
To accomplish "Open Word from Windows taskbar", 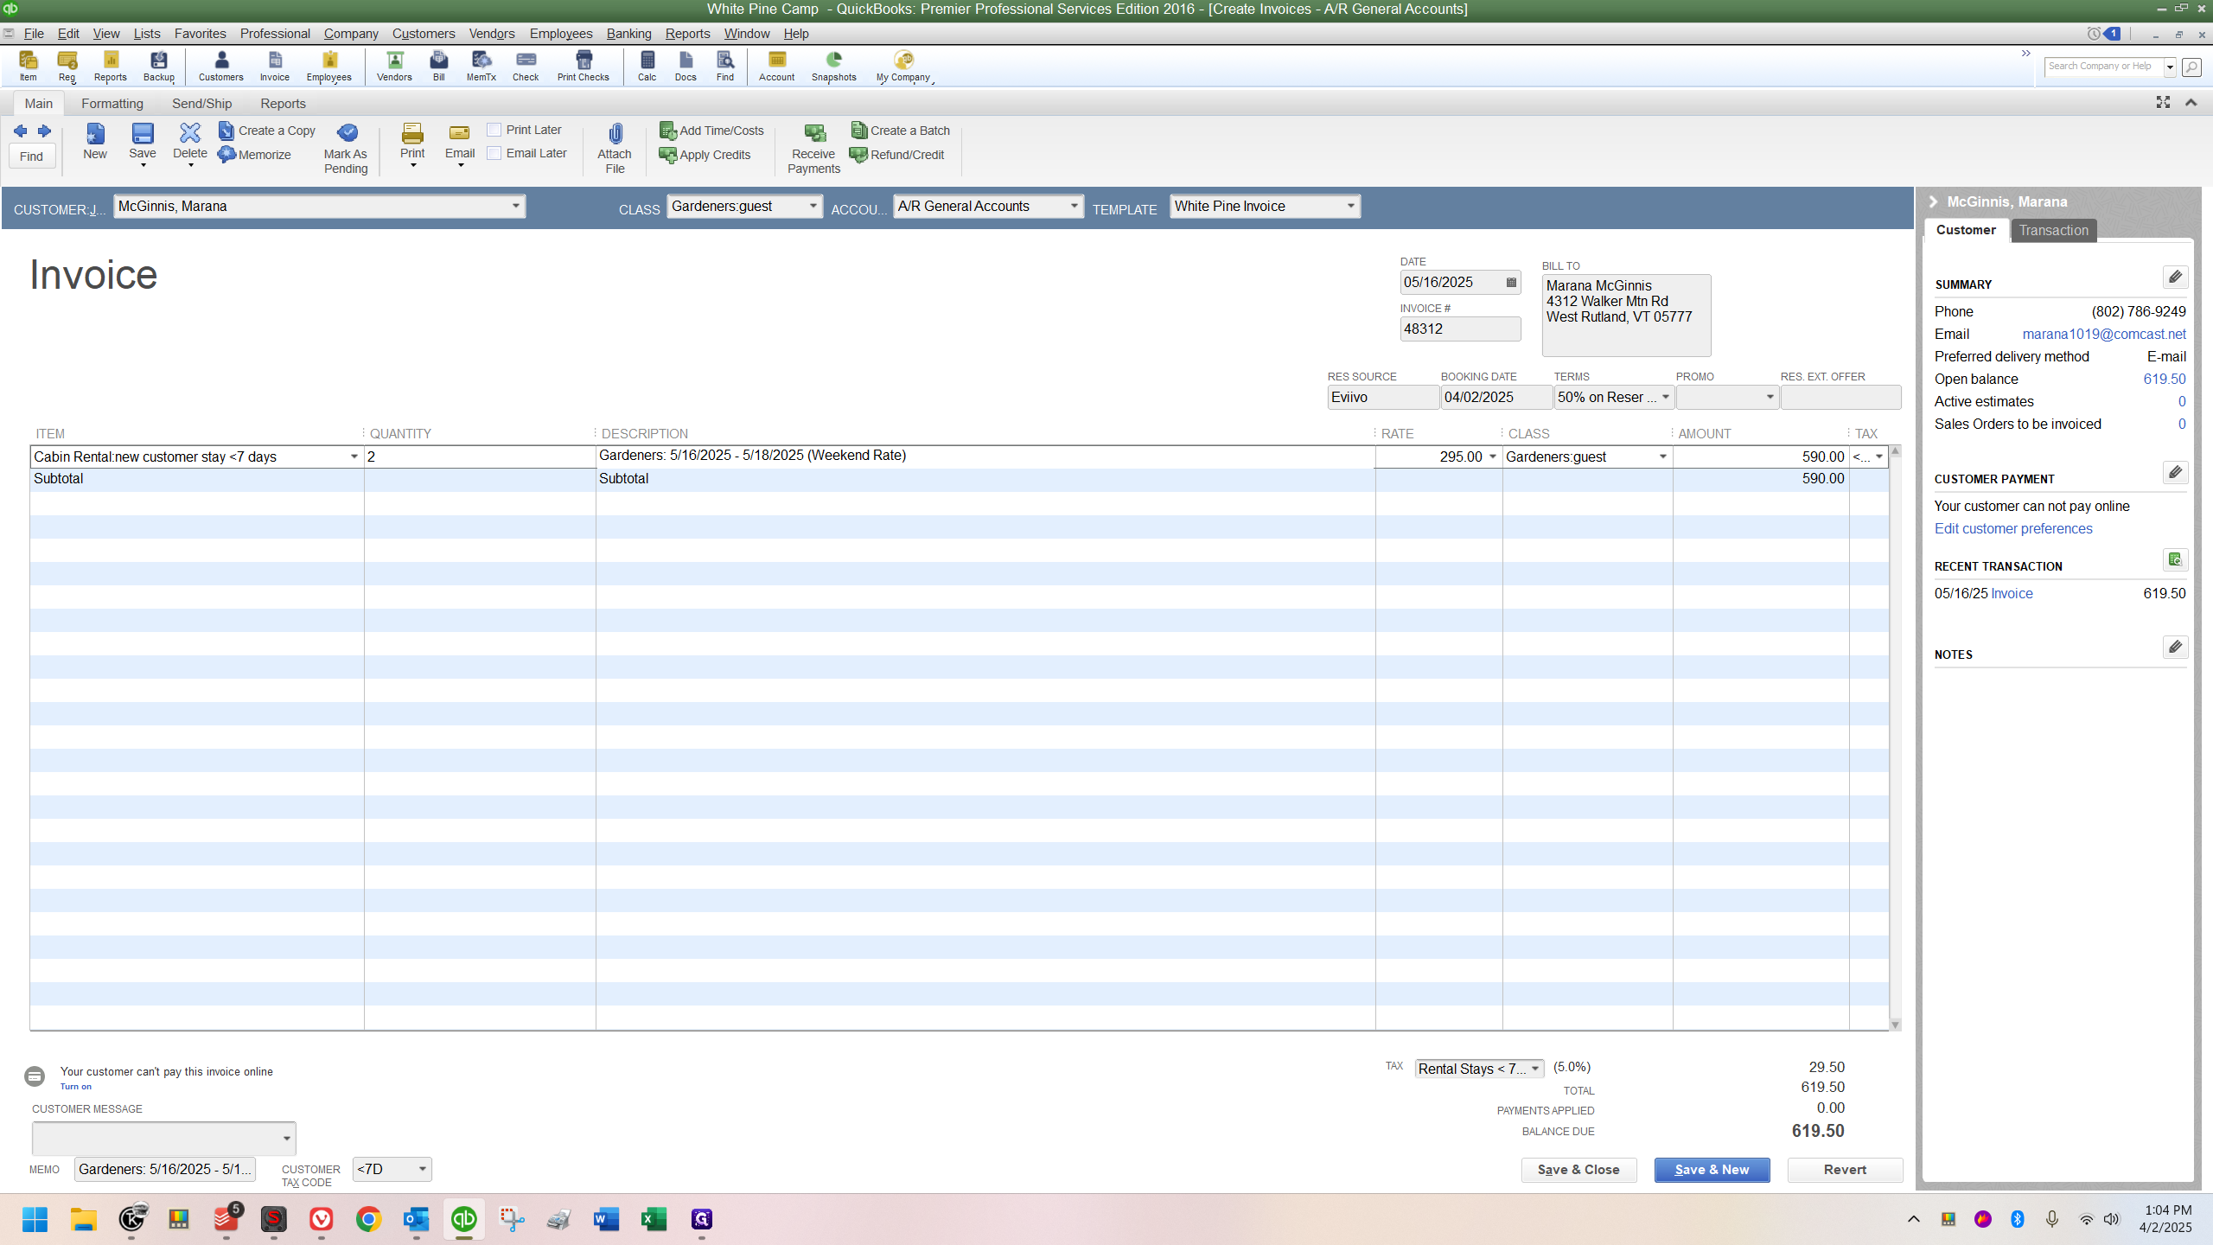I will tap(606, 1219).
